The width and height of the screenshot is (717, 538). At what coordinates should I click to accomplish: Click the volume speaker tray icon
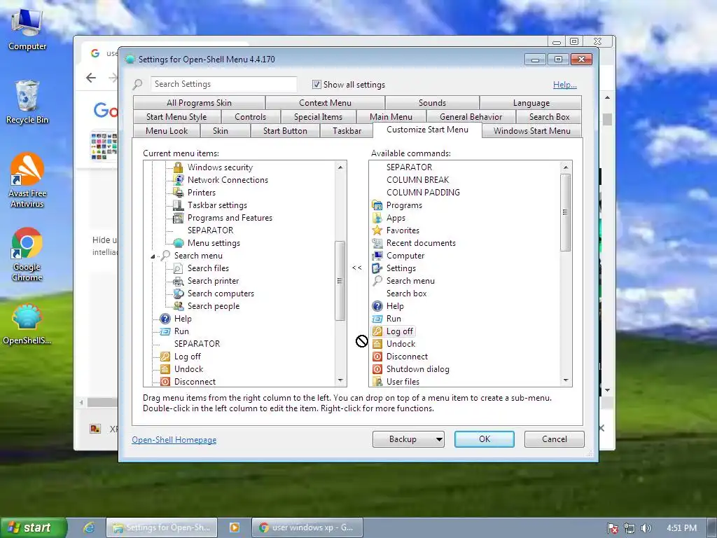tap(646, 528)
